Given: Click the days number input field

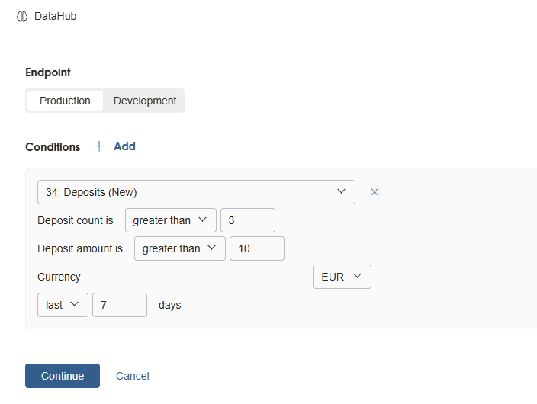Looking at the screenshot, I should pos(120,305).
